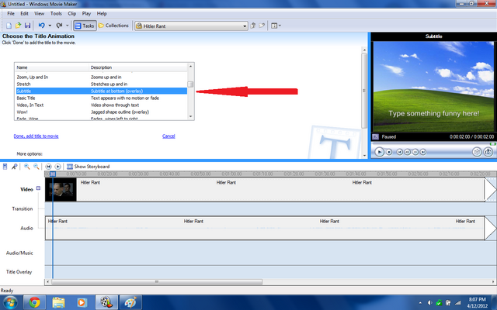This screenshot has width=497, height=310.
Task: Collapse the Video track expander
Action: click(38, 188)
